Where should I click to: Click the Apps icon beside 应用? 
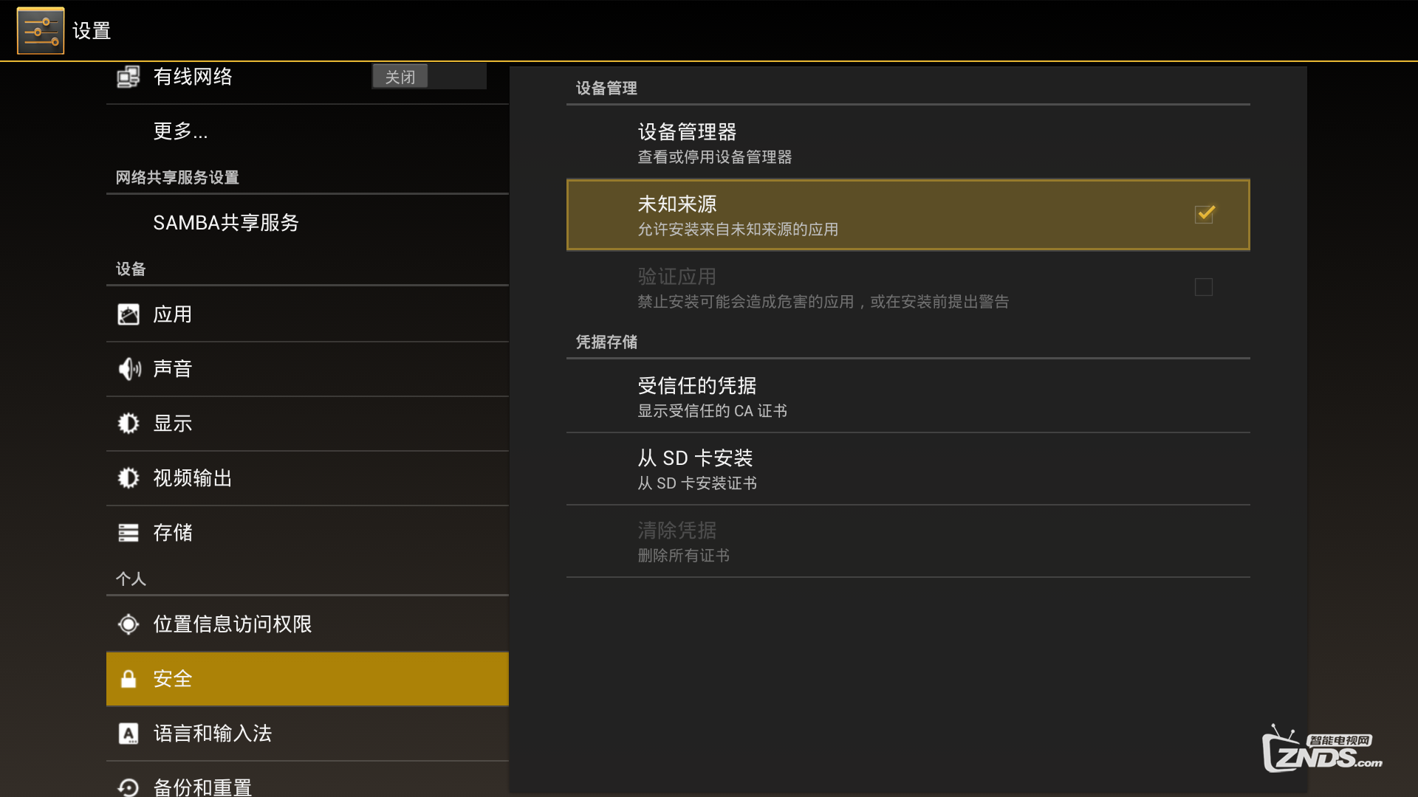[x=129, y=314]
